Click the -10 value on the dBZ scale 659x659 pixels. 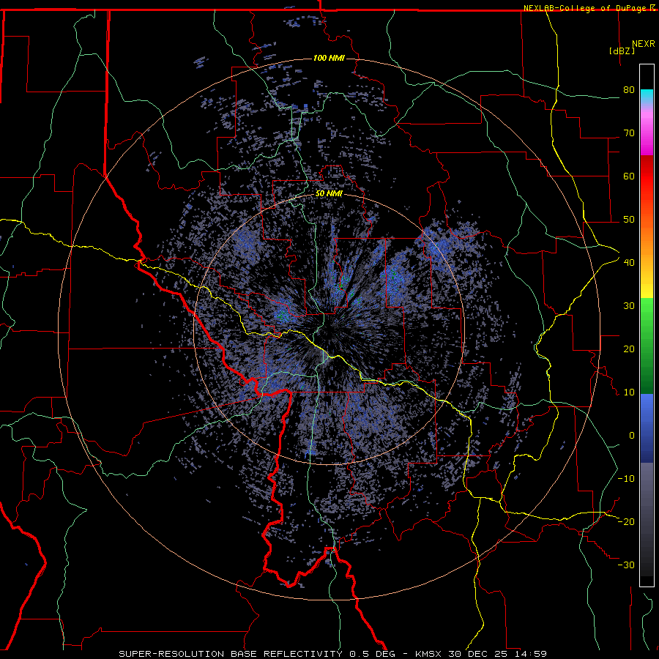[626, 478]
